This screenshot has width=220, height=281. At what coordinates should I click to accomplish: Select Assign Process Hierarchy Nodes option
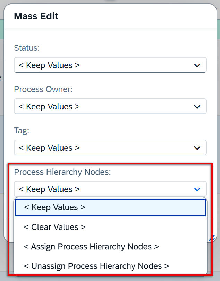(x=91, y=247)
